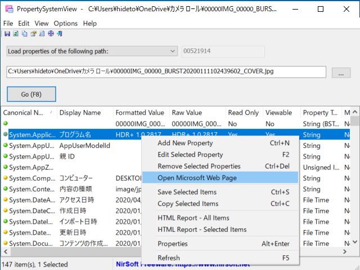This screenshot has height=270, width=360.
Task: Click the target crosshair toolbar icon
Action: click(51, 34)
